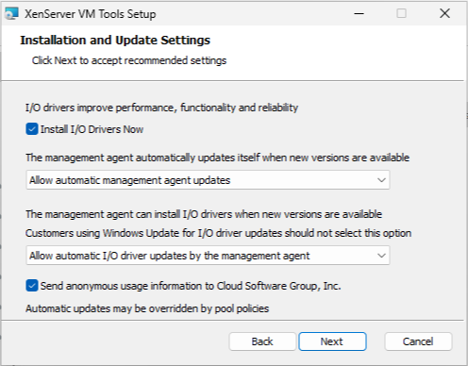Click 'Automatic updates may be overridden' text
Viewport: 468px width, 366px height.
point(147,308)
